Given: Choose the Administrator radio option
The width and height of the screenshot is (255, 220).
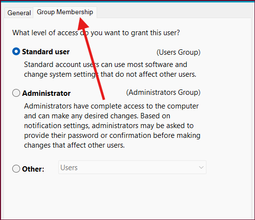Looking at the screenshot, I should click(16, 93).
